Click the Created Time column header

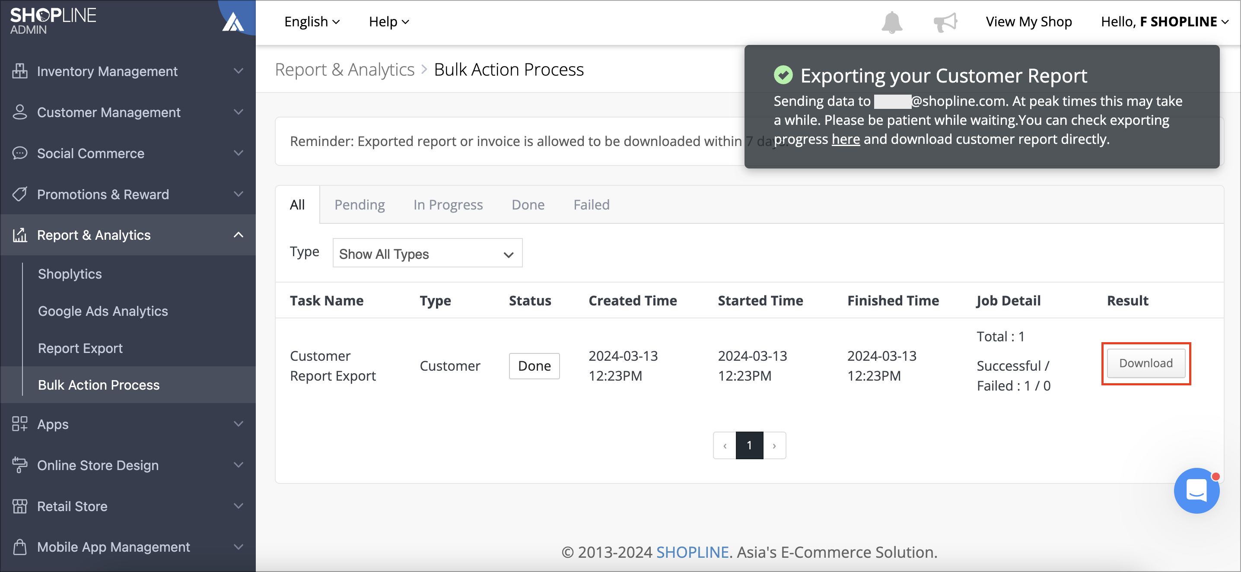(x=633, y=300)
